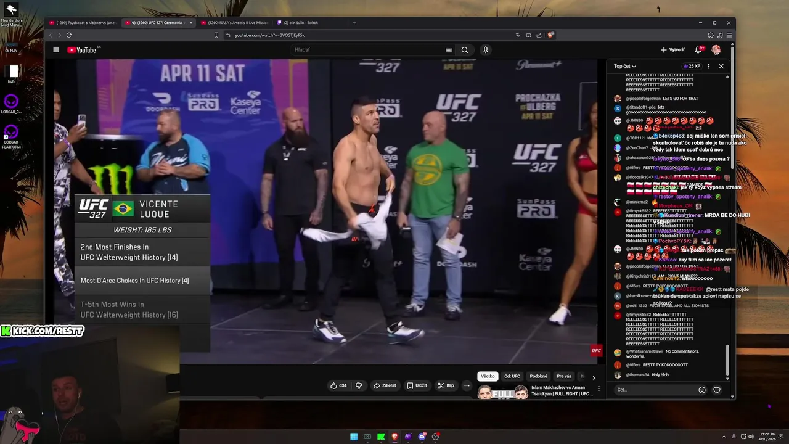Click the share icon in the address bar

coord(539,35)
